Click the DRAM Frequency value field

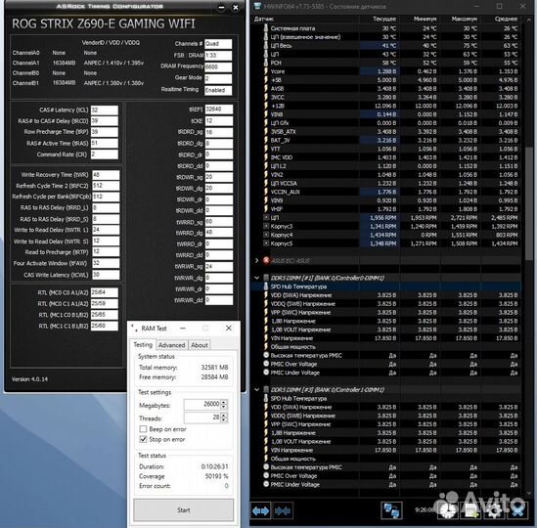(x=218, y=66)
